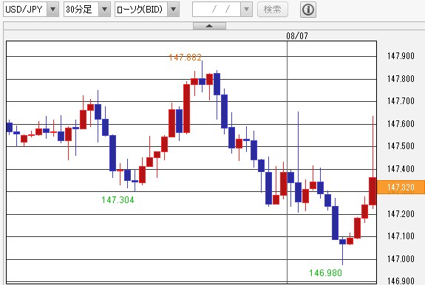Click the date input field
425x285 pixels.
click(x=217, y=10)
